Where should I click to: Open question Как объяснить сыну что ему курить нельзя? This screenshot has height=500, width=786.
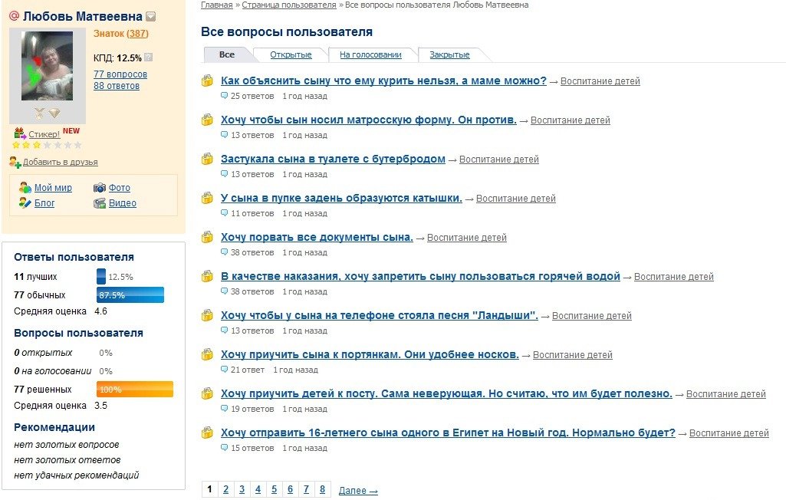coord(383,81)
